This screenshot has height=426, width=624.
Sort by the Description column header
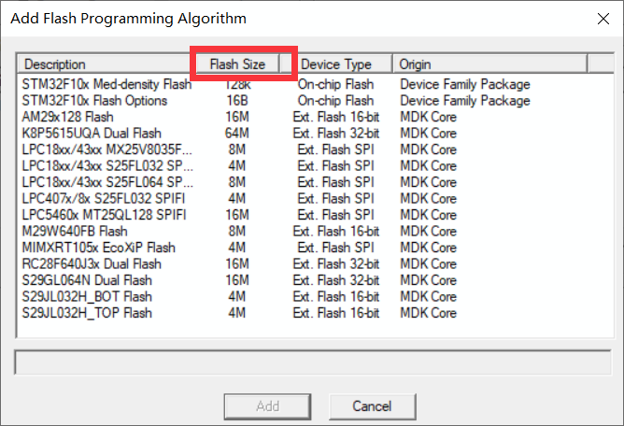click(107, 64)
